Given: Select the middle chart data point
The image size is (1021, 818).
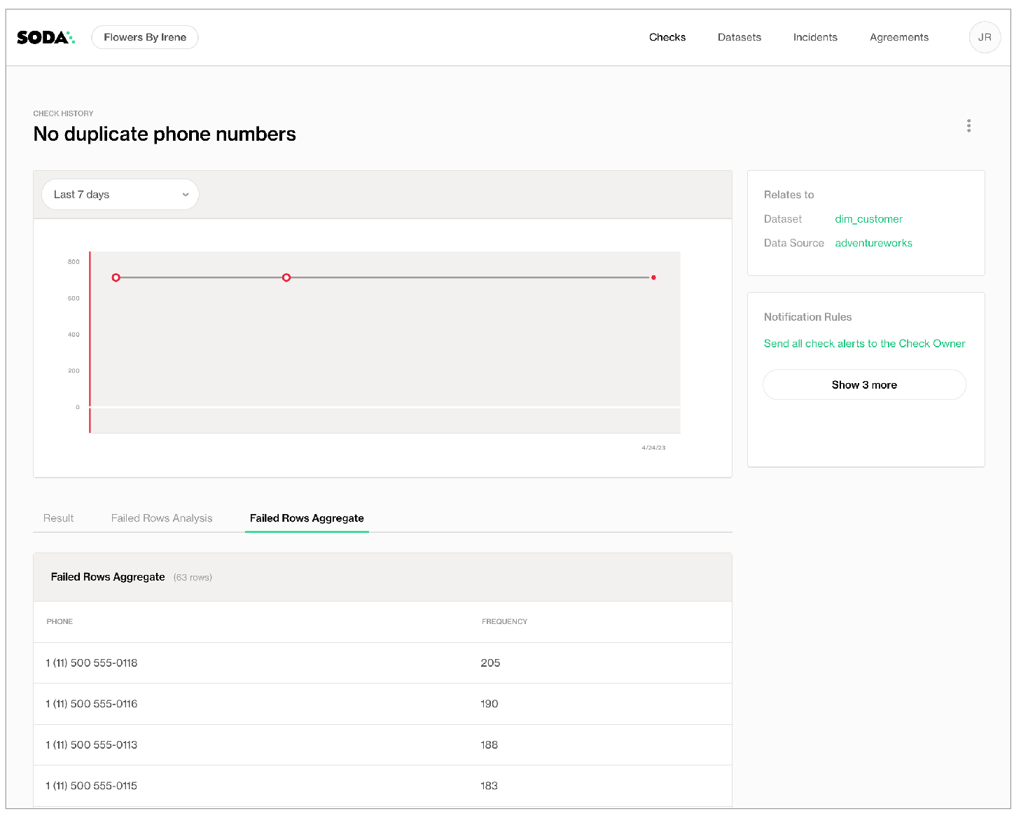Looking at the screenshot, I should (286, 278).
